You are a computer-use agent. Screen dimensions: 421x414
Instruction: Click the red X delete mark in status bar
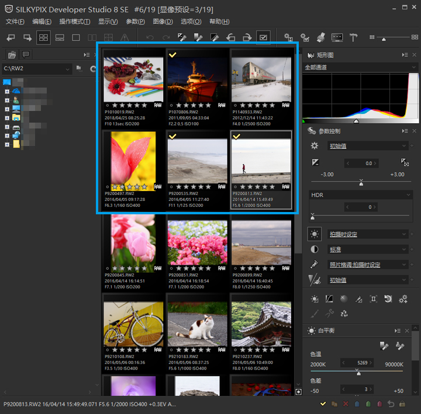coord(346,404)
